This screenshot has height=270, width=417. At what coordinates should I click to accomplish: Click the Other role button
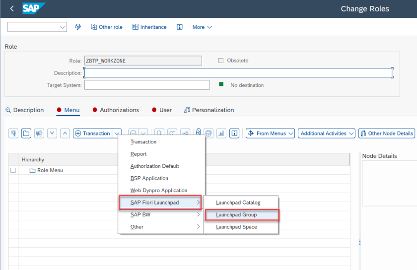click(107, 27)
